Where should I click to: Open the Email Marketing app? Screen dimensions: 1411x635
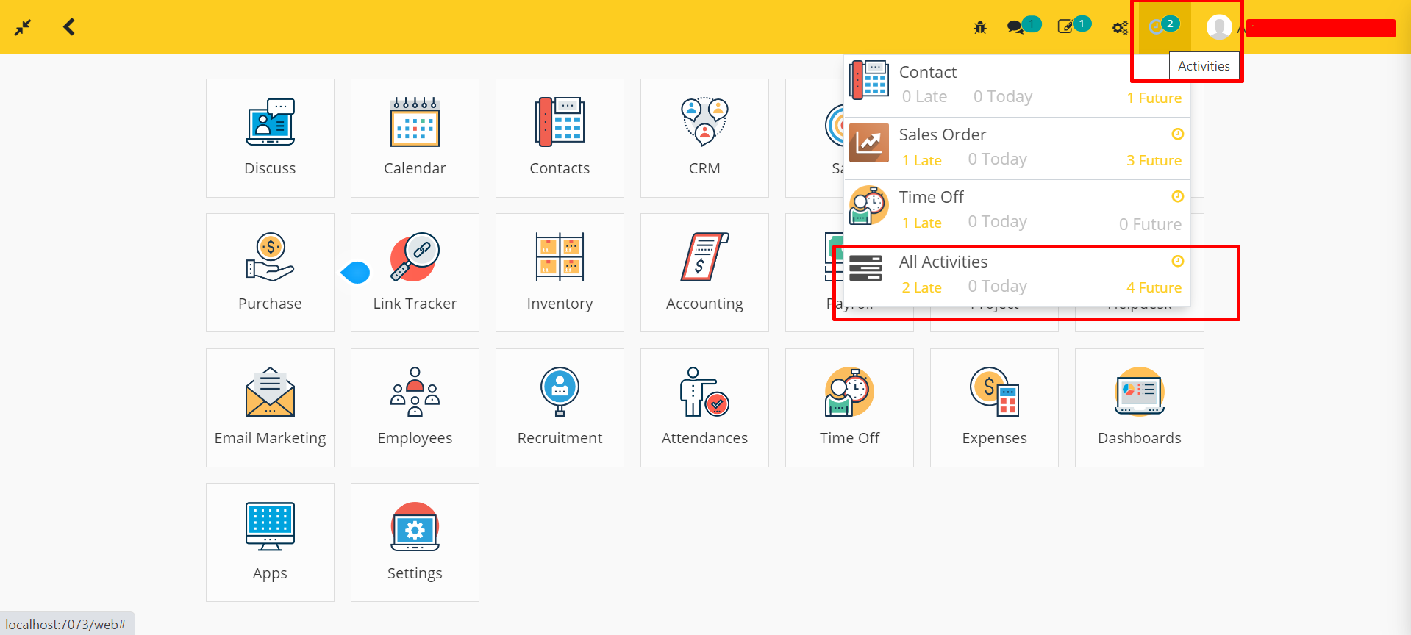tap(270, 408)
